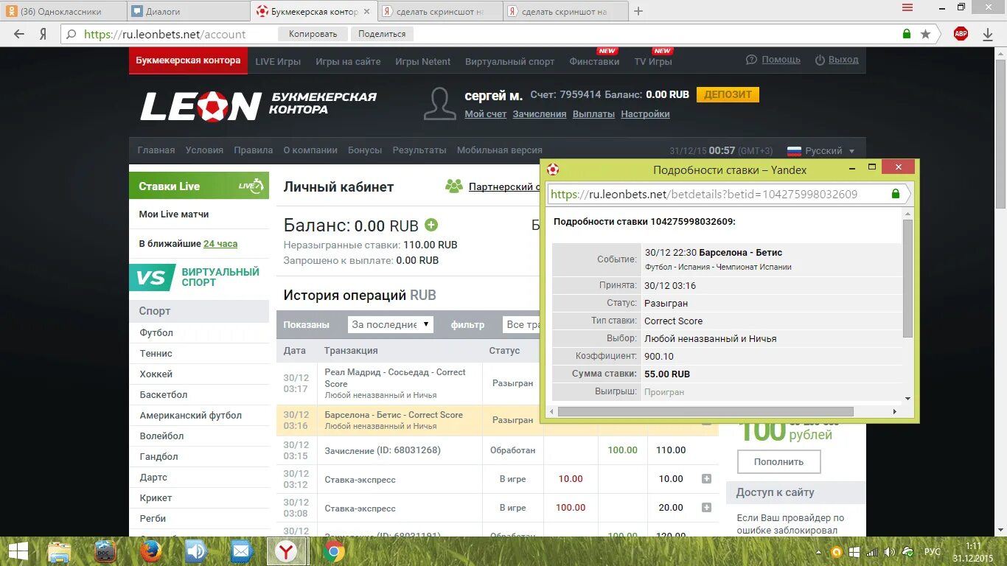Click the partner program people icon

(x=454, y=186)
